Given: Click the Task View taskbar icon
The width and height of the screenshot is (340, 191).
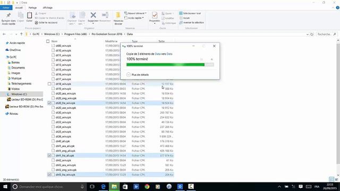Looking at the screenshot, I should click(92, 186).
